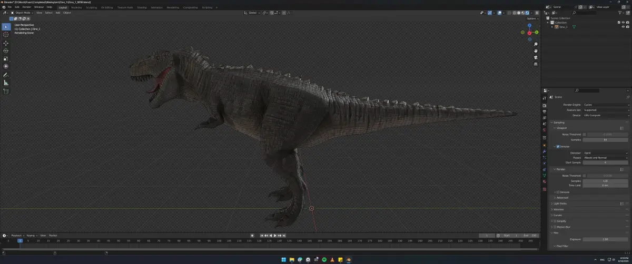This screenshot has height=264, width=632.
Task: Uncheck the viewport Denoise checkbox
Action: 558,147
